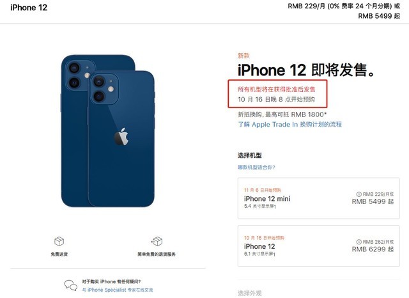Open the '哪款机型适合你?' link
Viewport: 409px width, 298px height.
pos(256,168)
